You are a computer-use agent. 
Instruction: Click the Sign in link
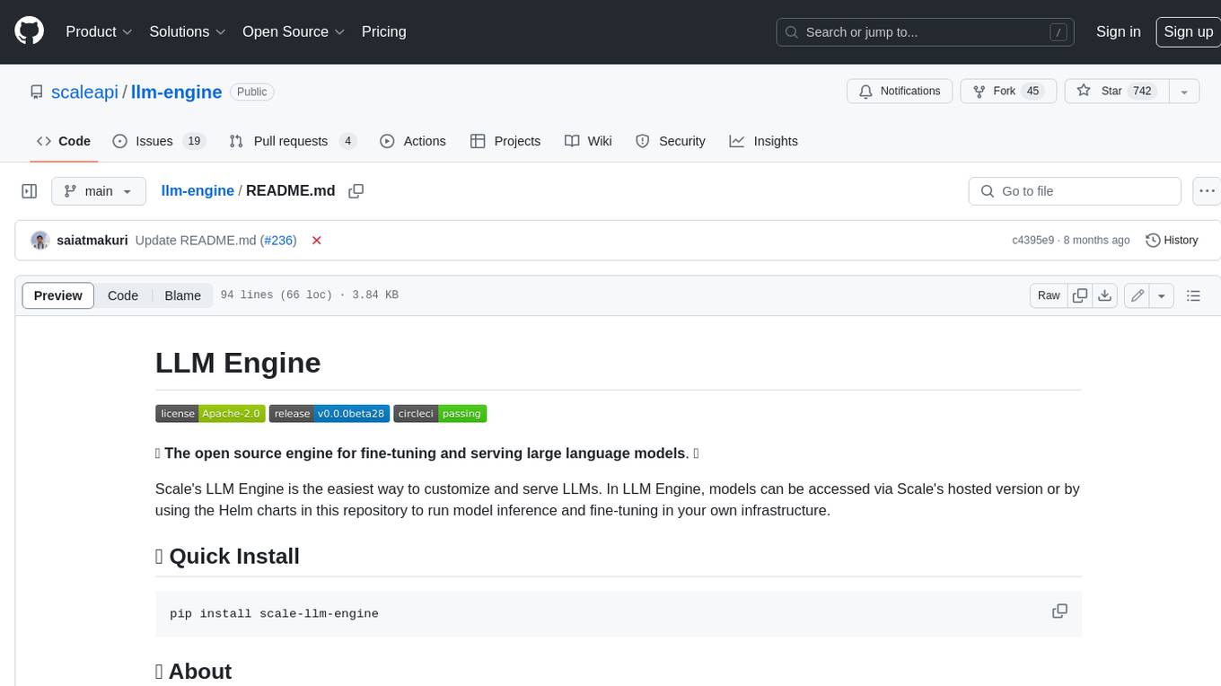(1118, 31)
